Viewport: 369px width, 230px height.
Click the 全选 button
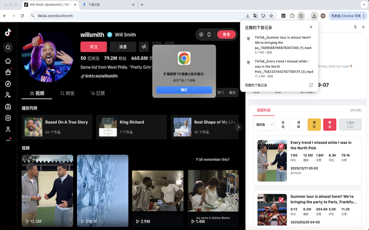click(283, 125)
